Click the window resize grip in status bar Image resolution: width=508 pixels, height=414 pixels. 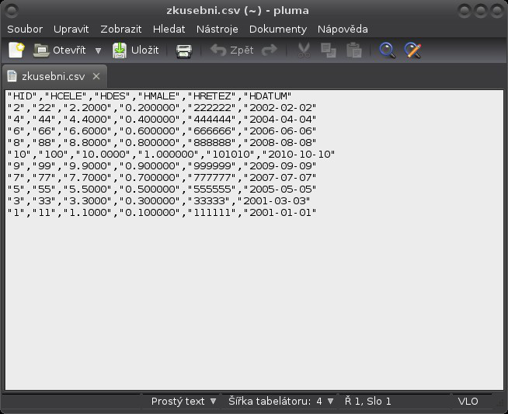pyautogui.click(x=500, y=402)
